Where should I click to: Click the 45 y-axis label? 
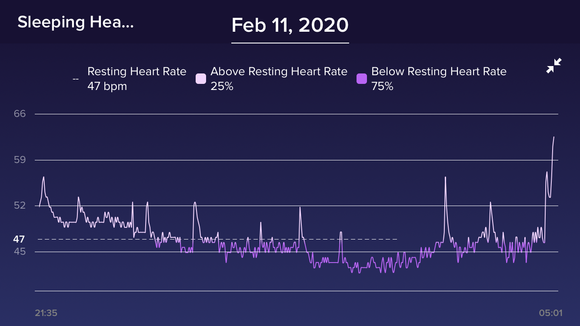coord(20,252)
